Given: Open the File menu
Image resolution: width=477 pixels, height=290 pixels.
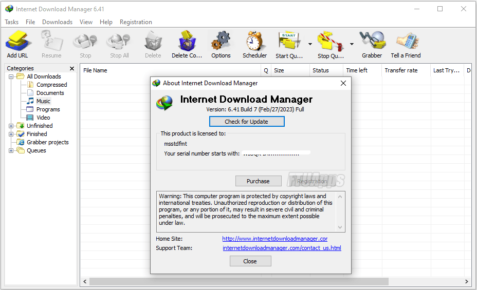Looking at the screenshot, I should coord(30,22).
